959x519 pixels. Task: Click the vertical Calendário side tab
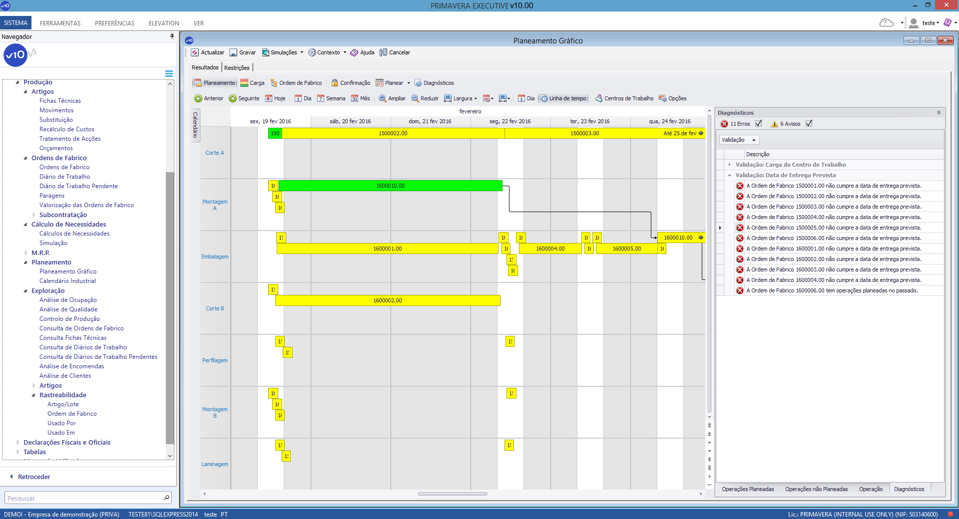point(195,125)
